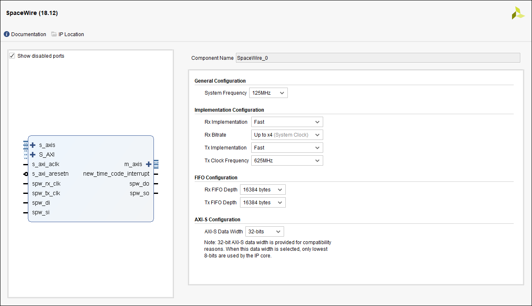This screenshot has width=532, height=306.
Task: Expand the S_AXI interface plus icon
Action: [33, 155]
